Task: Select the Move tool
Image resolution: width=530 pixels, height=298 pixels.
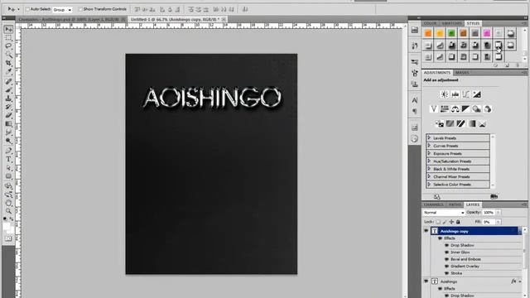Action: pos(8,30)
